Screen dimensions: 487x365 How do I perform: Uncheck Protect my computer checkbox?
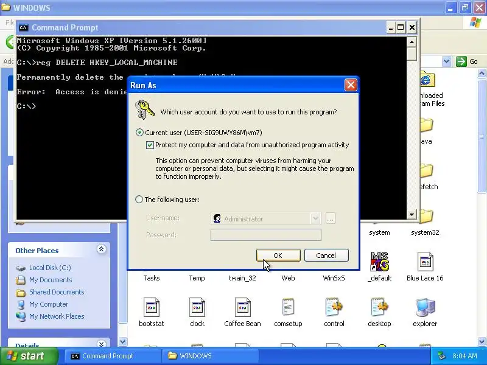(x=150, y=145)
